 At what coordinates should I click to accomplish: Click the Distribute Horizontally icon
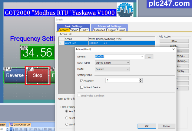click(45, 129)
